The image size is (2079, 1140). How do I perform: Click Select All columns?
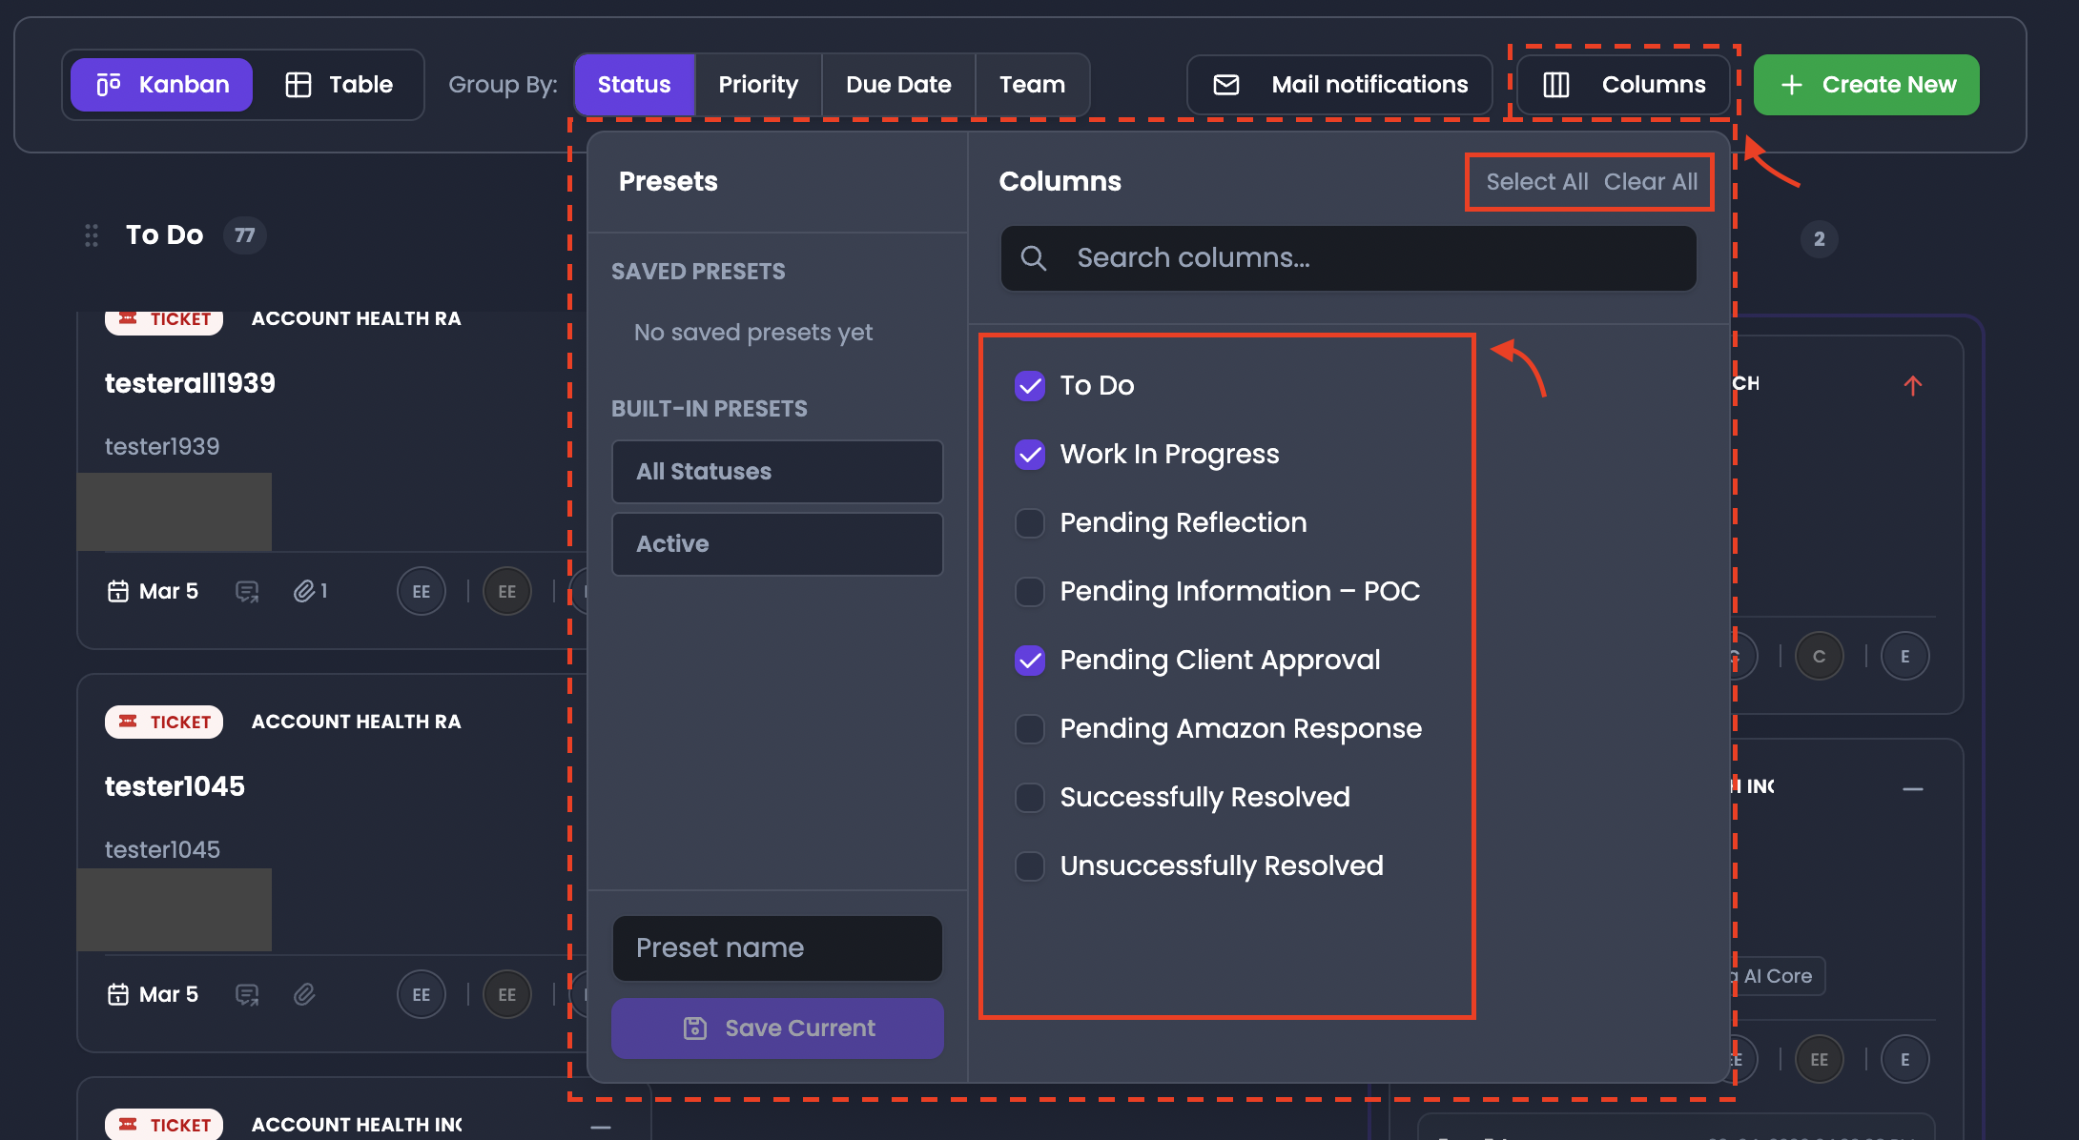1536,181
